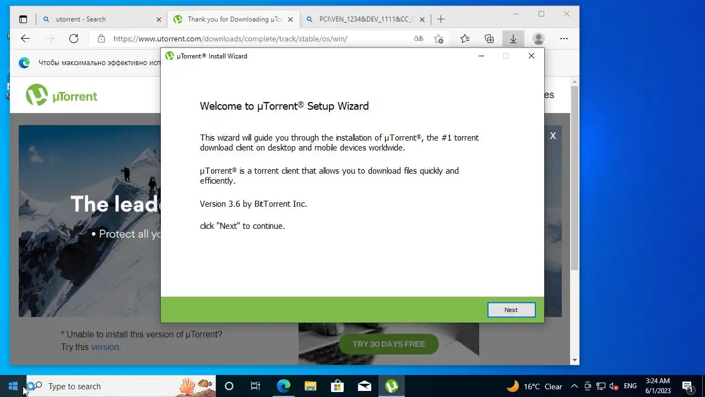Open weather widget showing 16°C Clear

pos(534,386)
